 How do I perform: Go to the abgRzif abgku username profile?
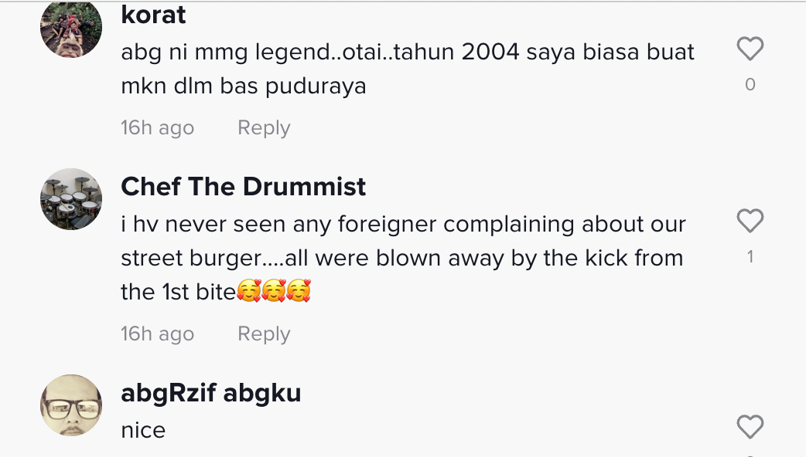[x=211, y=393]
